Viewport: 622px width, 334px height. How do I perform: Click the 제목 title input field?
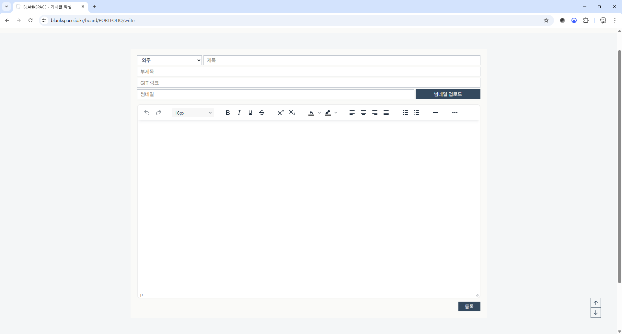342,60
